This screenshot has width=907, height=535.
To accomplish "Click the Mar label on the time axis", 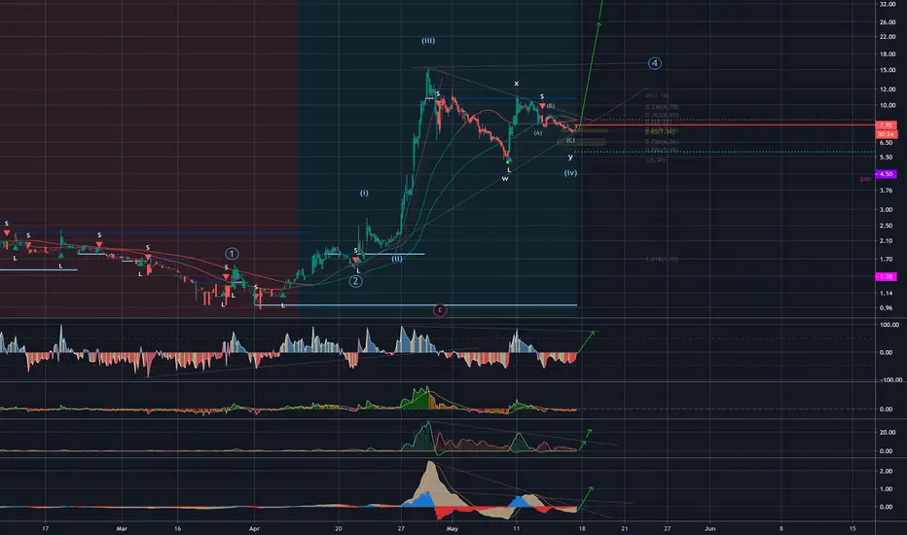I will [122, 528].
